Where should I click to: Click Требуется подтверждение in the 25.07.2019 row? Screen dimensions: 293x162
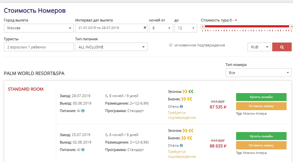click(182, 154)
